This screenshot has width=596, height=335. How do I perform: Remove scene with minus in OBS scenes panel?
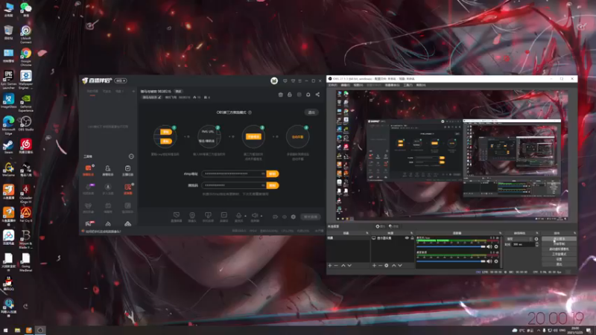click(x=336, y=266)
